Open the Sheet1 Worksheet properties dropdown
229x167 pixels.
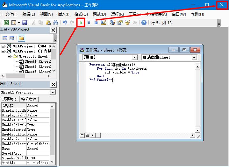tap(53, 92)
